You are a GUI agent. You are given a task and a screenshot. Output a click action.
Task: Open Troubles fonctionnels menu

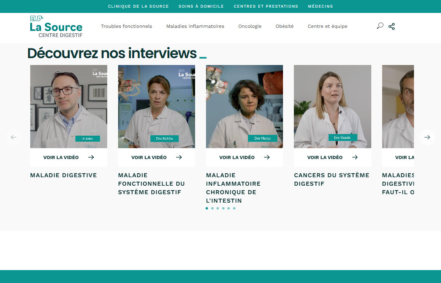pyautogui.click(x=126, y=26)
